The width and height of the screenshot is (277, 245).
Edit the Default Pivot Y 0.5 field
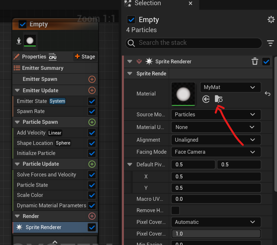click(x=216, y=188)
